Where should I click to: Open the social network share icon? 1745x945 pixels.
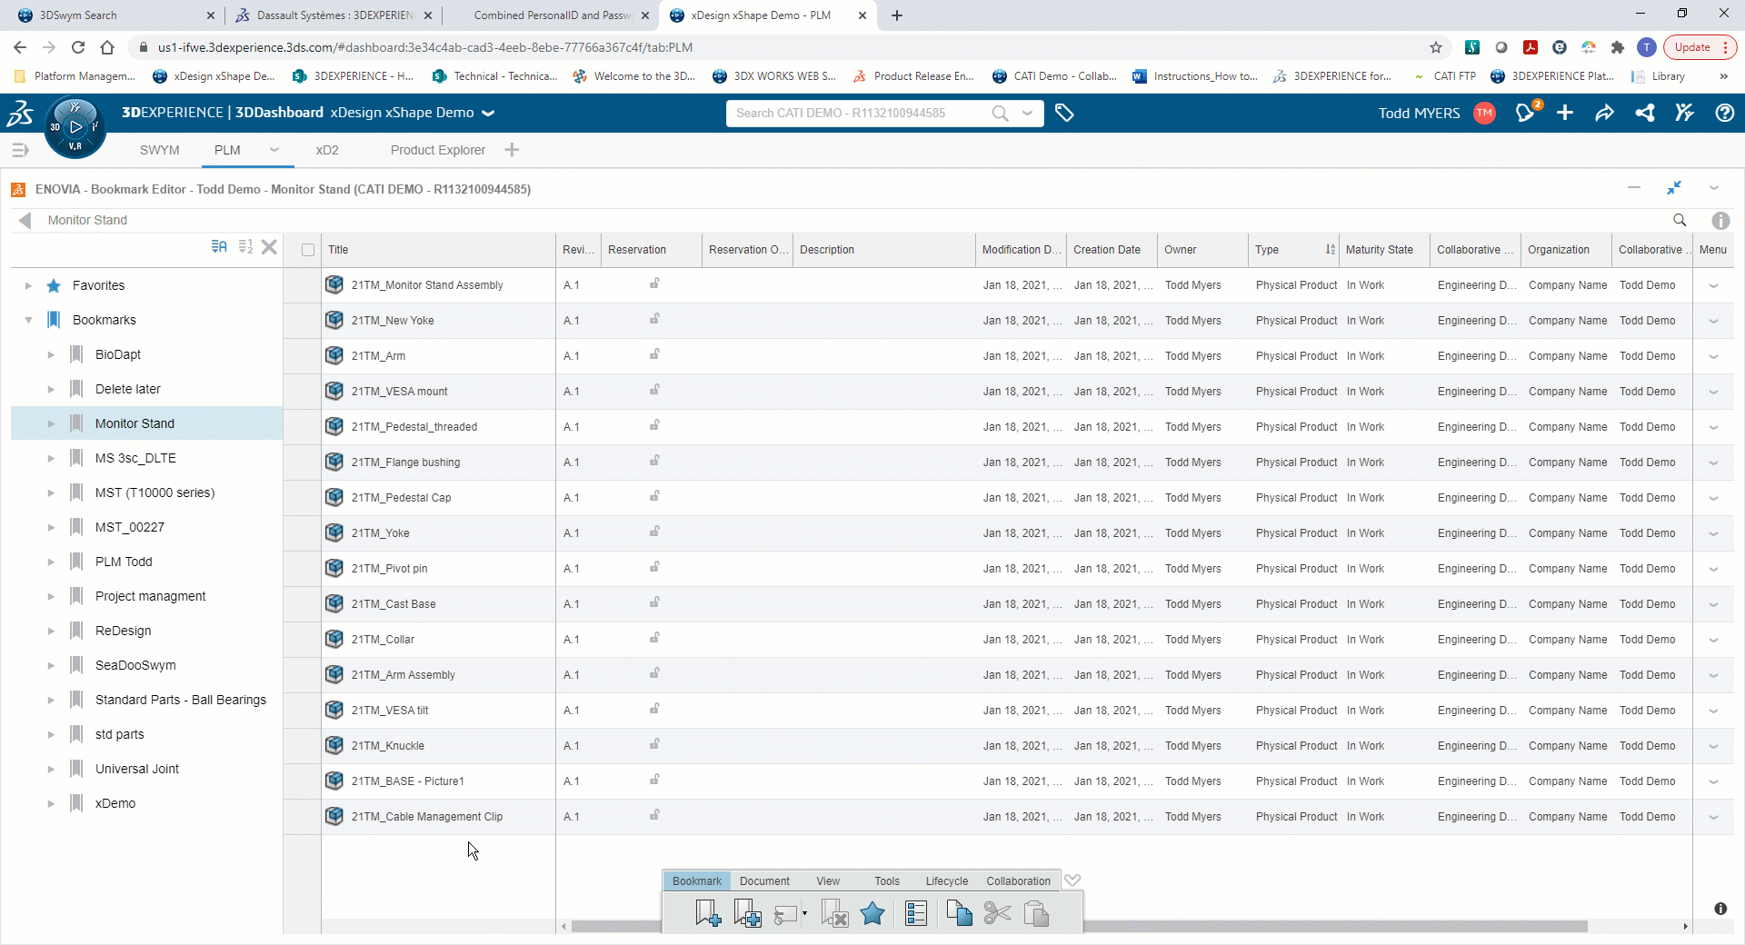pyautogui.click(x=1644, y=113)
